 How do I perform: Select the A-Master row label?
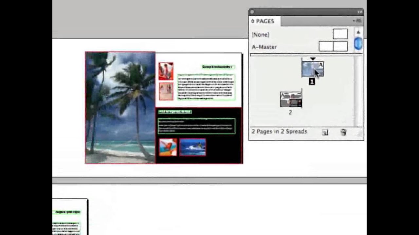(264, 47)
